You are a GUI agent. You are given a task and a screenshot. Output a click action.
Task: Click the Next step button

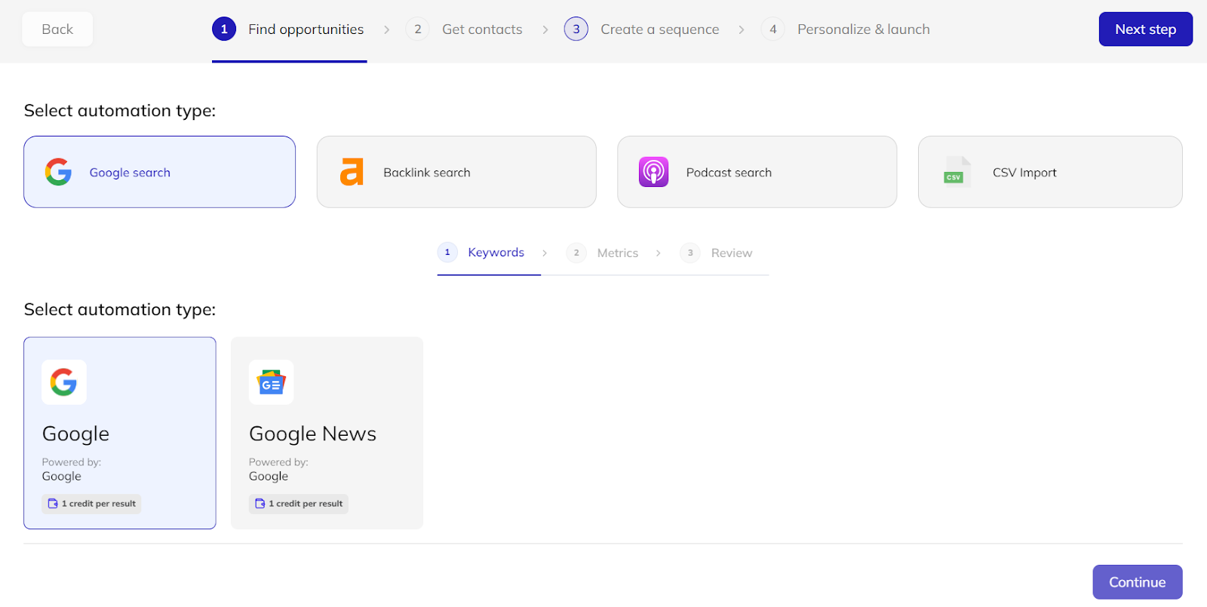tap(1145, 29)
